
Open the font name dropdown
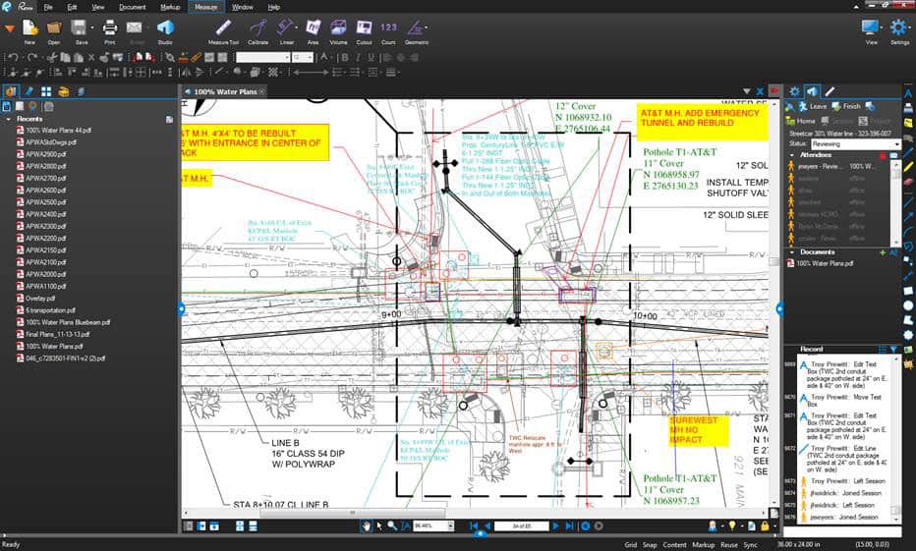(287, 57)
